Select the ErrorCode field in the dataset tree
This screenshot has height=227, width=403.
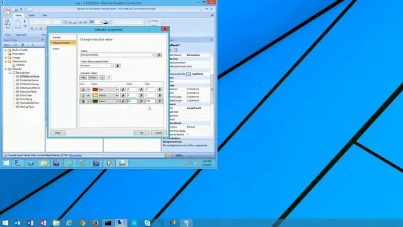coord(26,95)
